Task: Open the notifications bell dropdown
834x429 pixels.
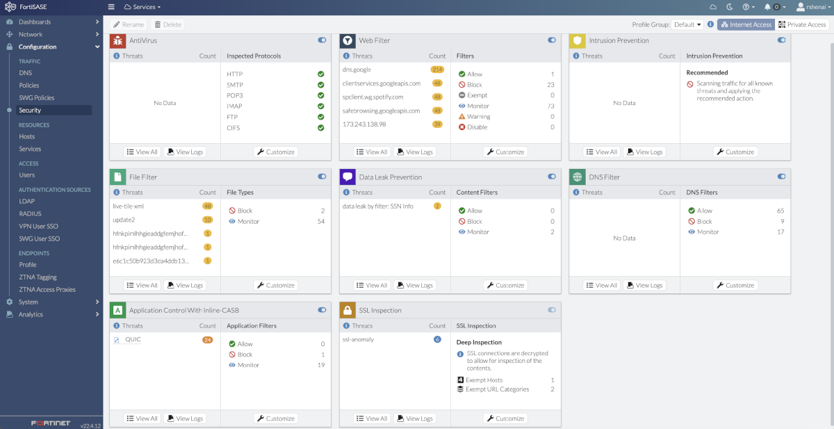Action: point(774,6)
